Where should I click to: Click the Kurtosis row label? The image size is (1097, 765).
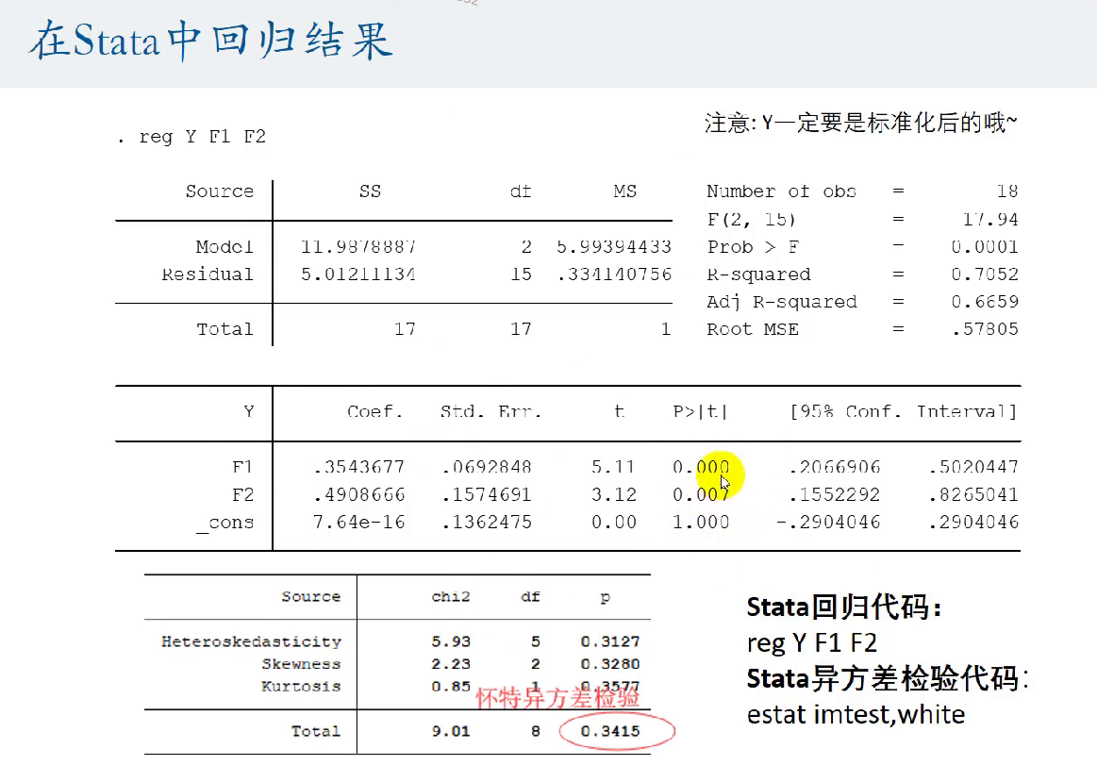(x=301, y=687)
